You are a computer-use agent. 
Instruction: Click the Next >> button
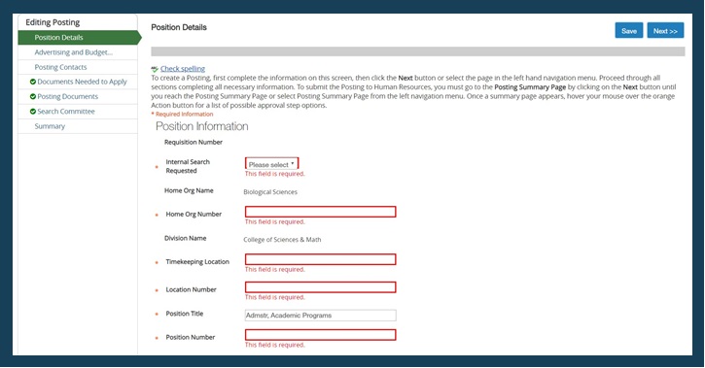tap(665, 30)
